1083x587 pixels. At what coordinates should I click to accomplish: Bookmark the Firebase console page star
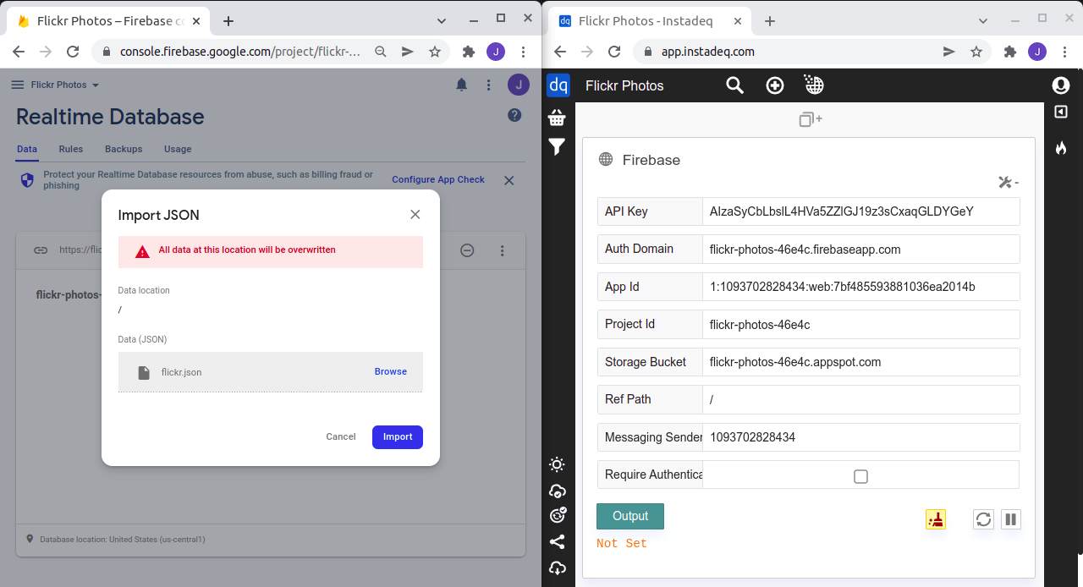coord(435,52)
